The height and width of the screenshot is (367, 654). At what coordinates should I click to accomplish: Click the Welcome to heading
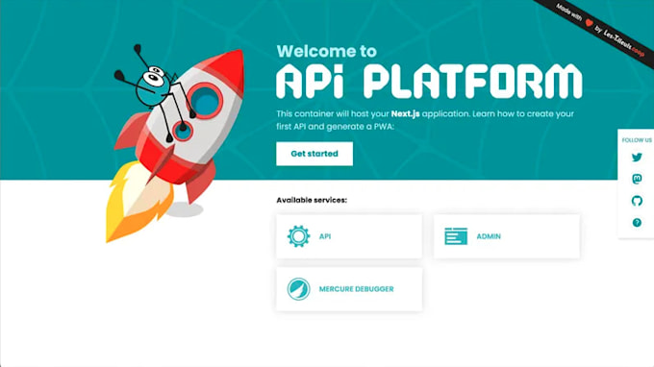(327, 51)
